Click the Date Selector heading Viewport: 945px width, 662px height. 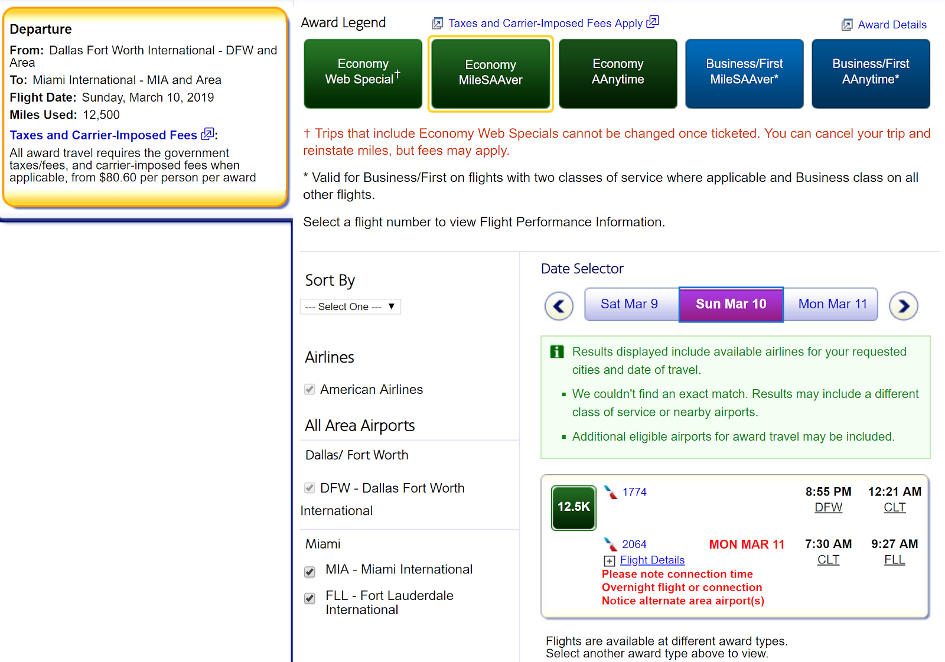point(582,269)
